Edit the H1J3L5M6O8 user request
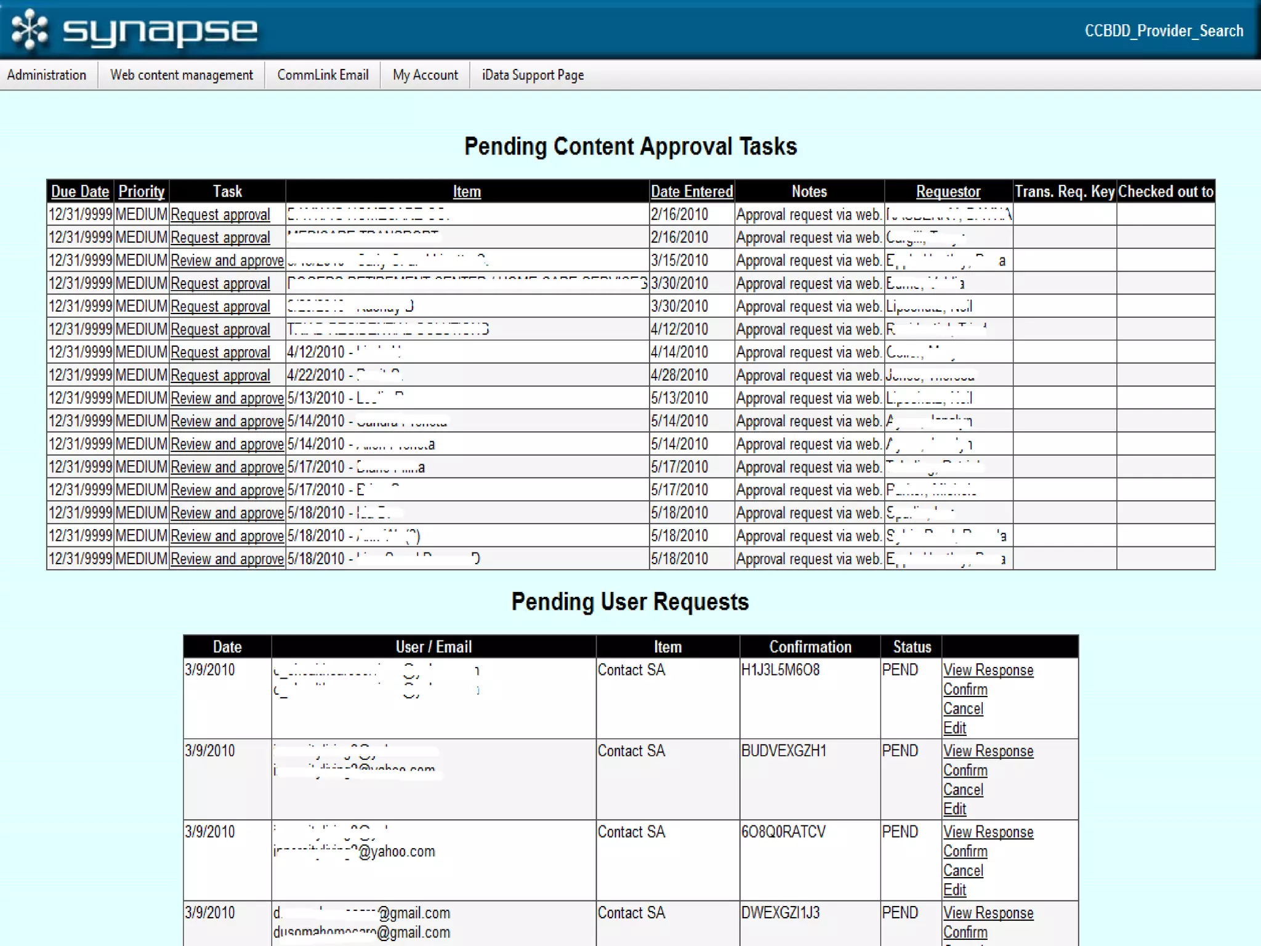The width and height of the screenshot is (1261, 946). [x=954, y=728]
